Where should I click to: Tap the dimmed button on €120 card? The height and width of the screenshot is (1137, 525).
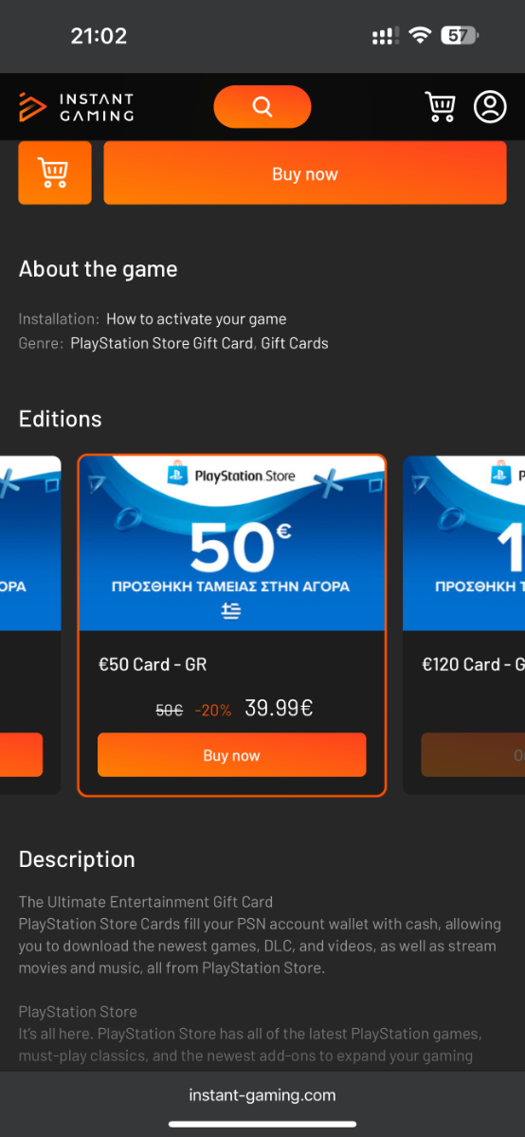473,755
